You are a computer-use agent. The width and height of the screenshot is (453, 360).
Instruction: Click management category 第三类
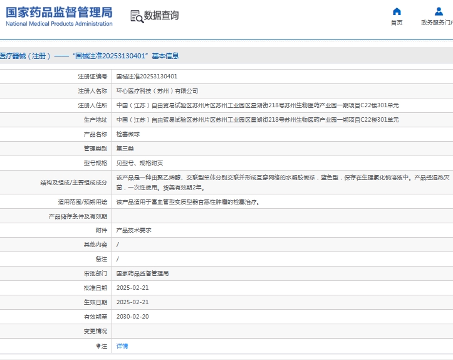[125, 149]
